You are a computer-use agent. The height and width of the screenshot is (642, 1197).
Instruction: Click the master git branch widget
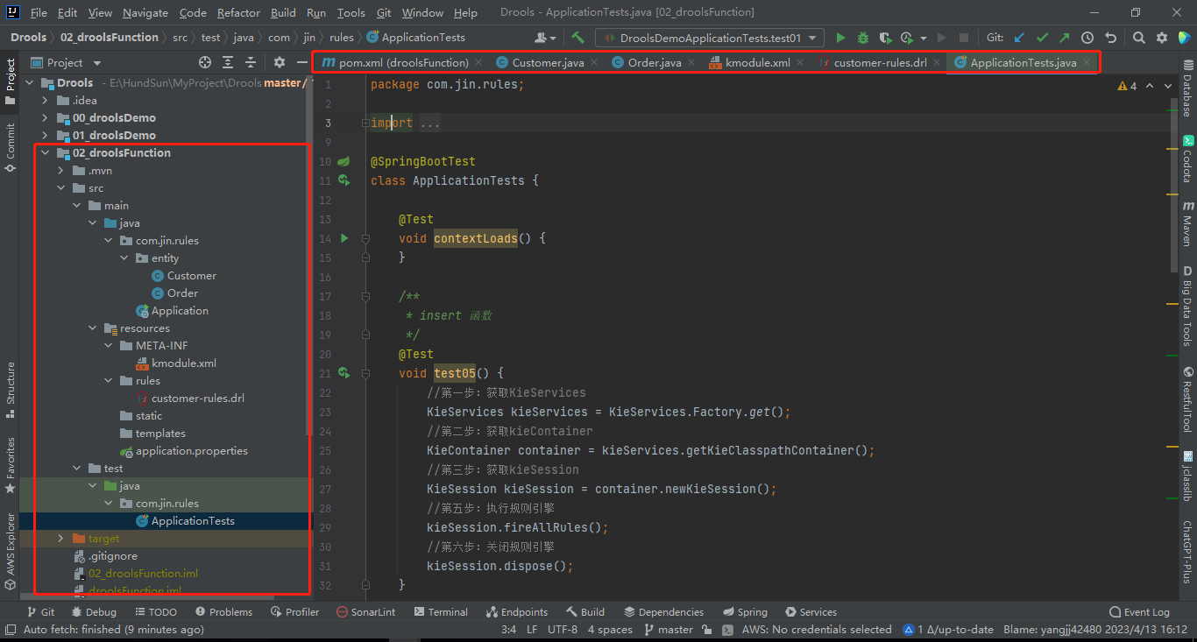(669, 629)
